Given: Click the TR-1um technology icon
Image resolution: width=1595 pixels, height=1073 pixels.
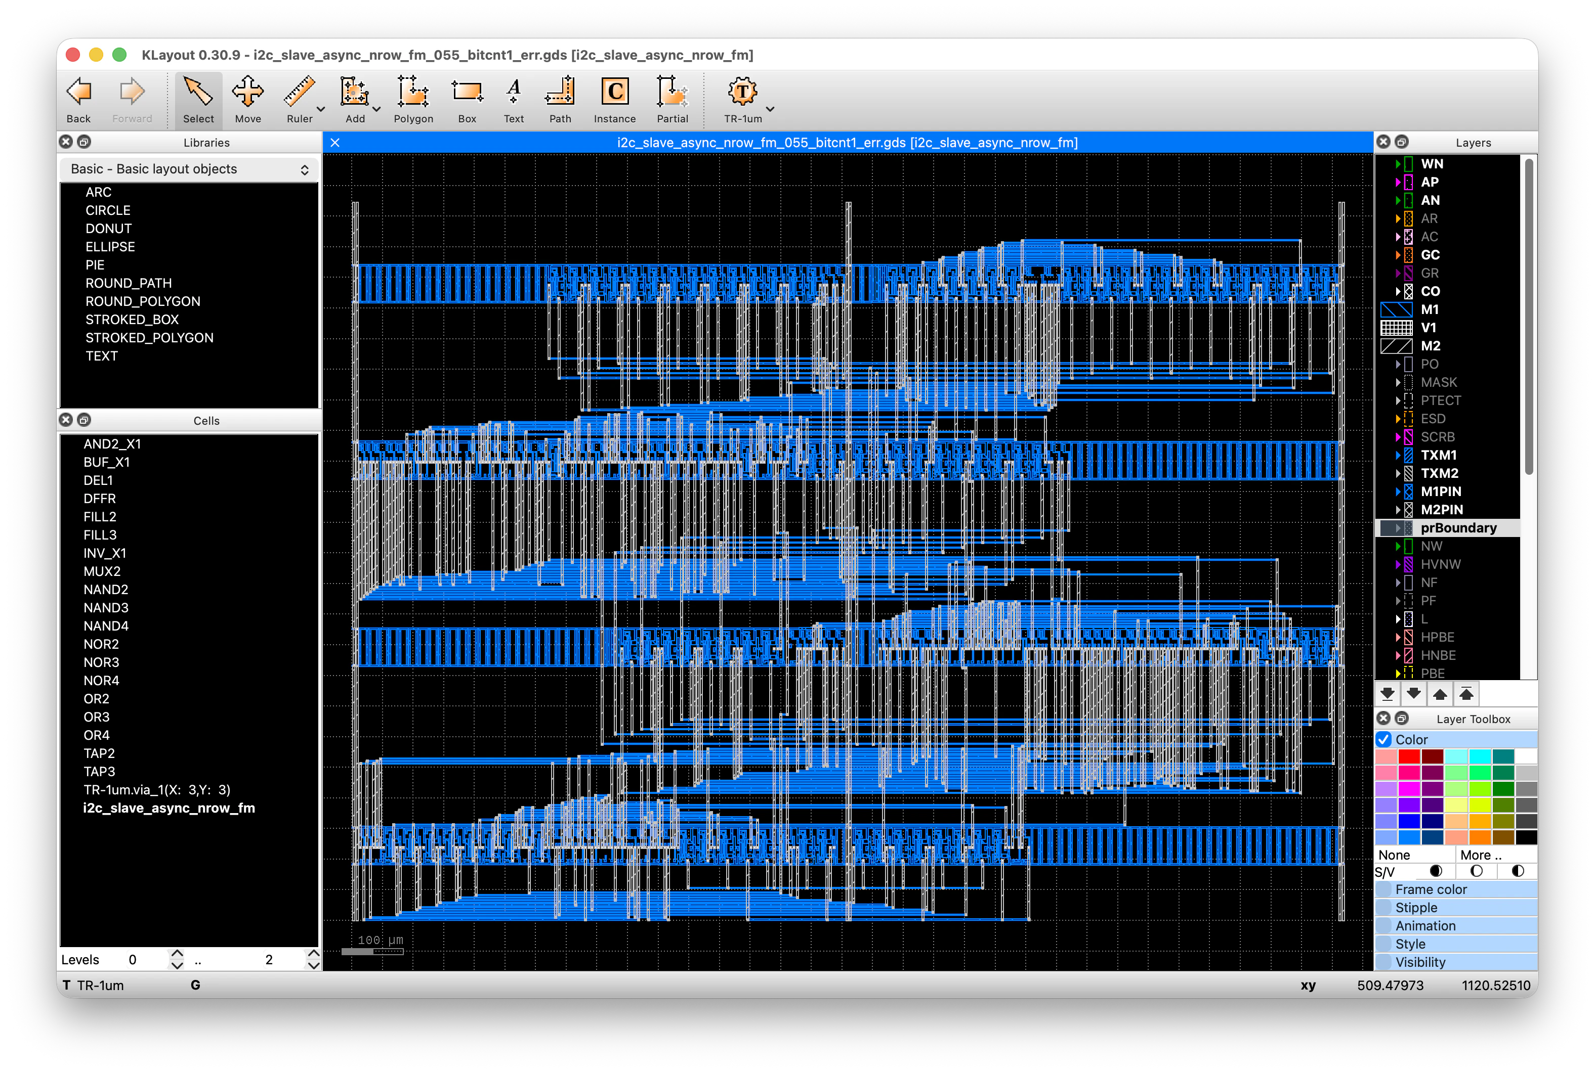Looking at the screenshot, I should click(x=742, y=92).
